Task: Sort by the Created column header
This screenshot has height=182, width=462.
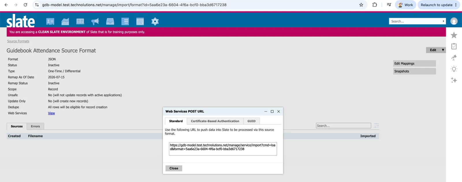Action: click(x=14, y=136)
